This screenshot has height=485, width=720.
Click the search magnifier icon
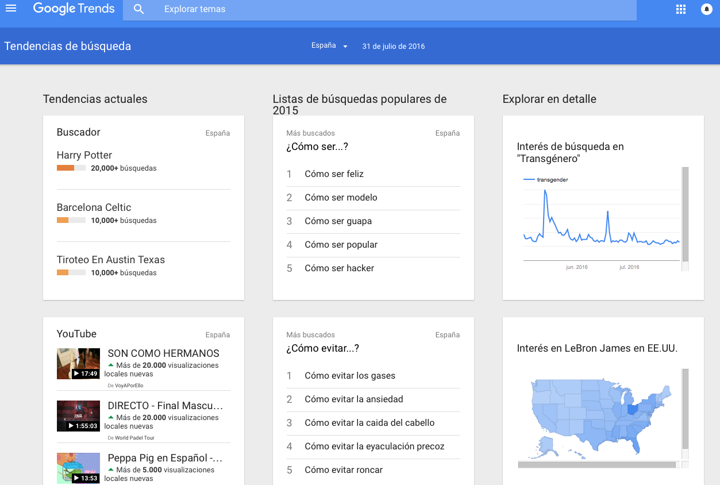[x=138, y=9]
